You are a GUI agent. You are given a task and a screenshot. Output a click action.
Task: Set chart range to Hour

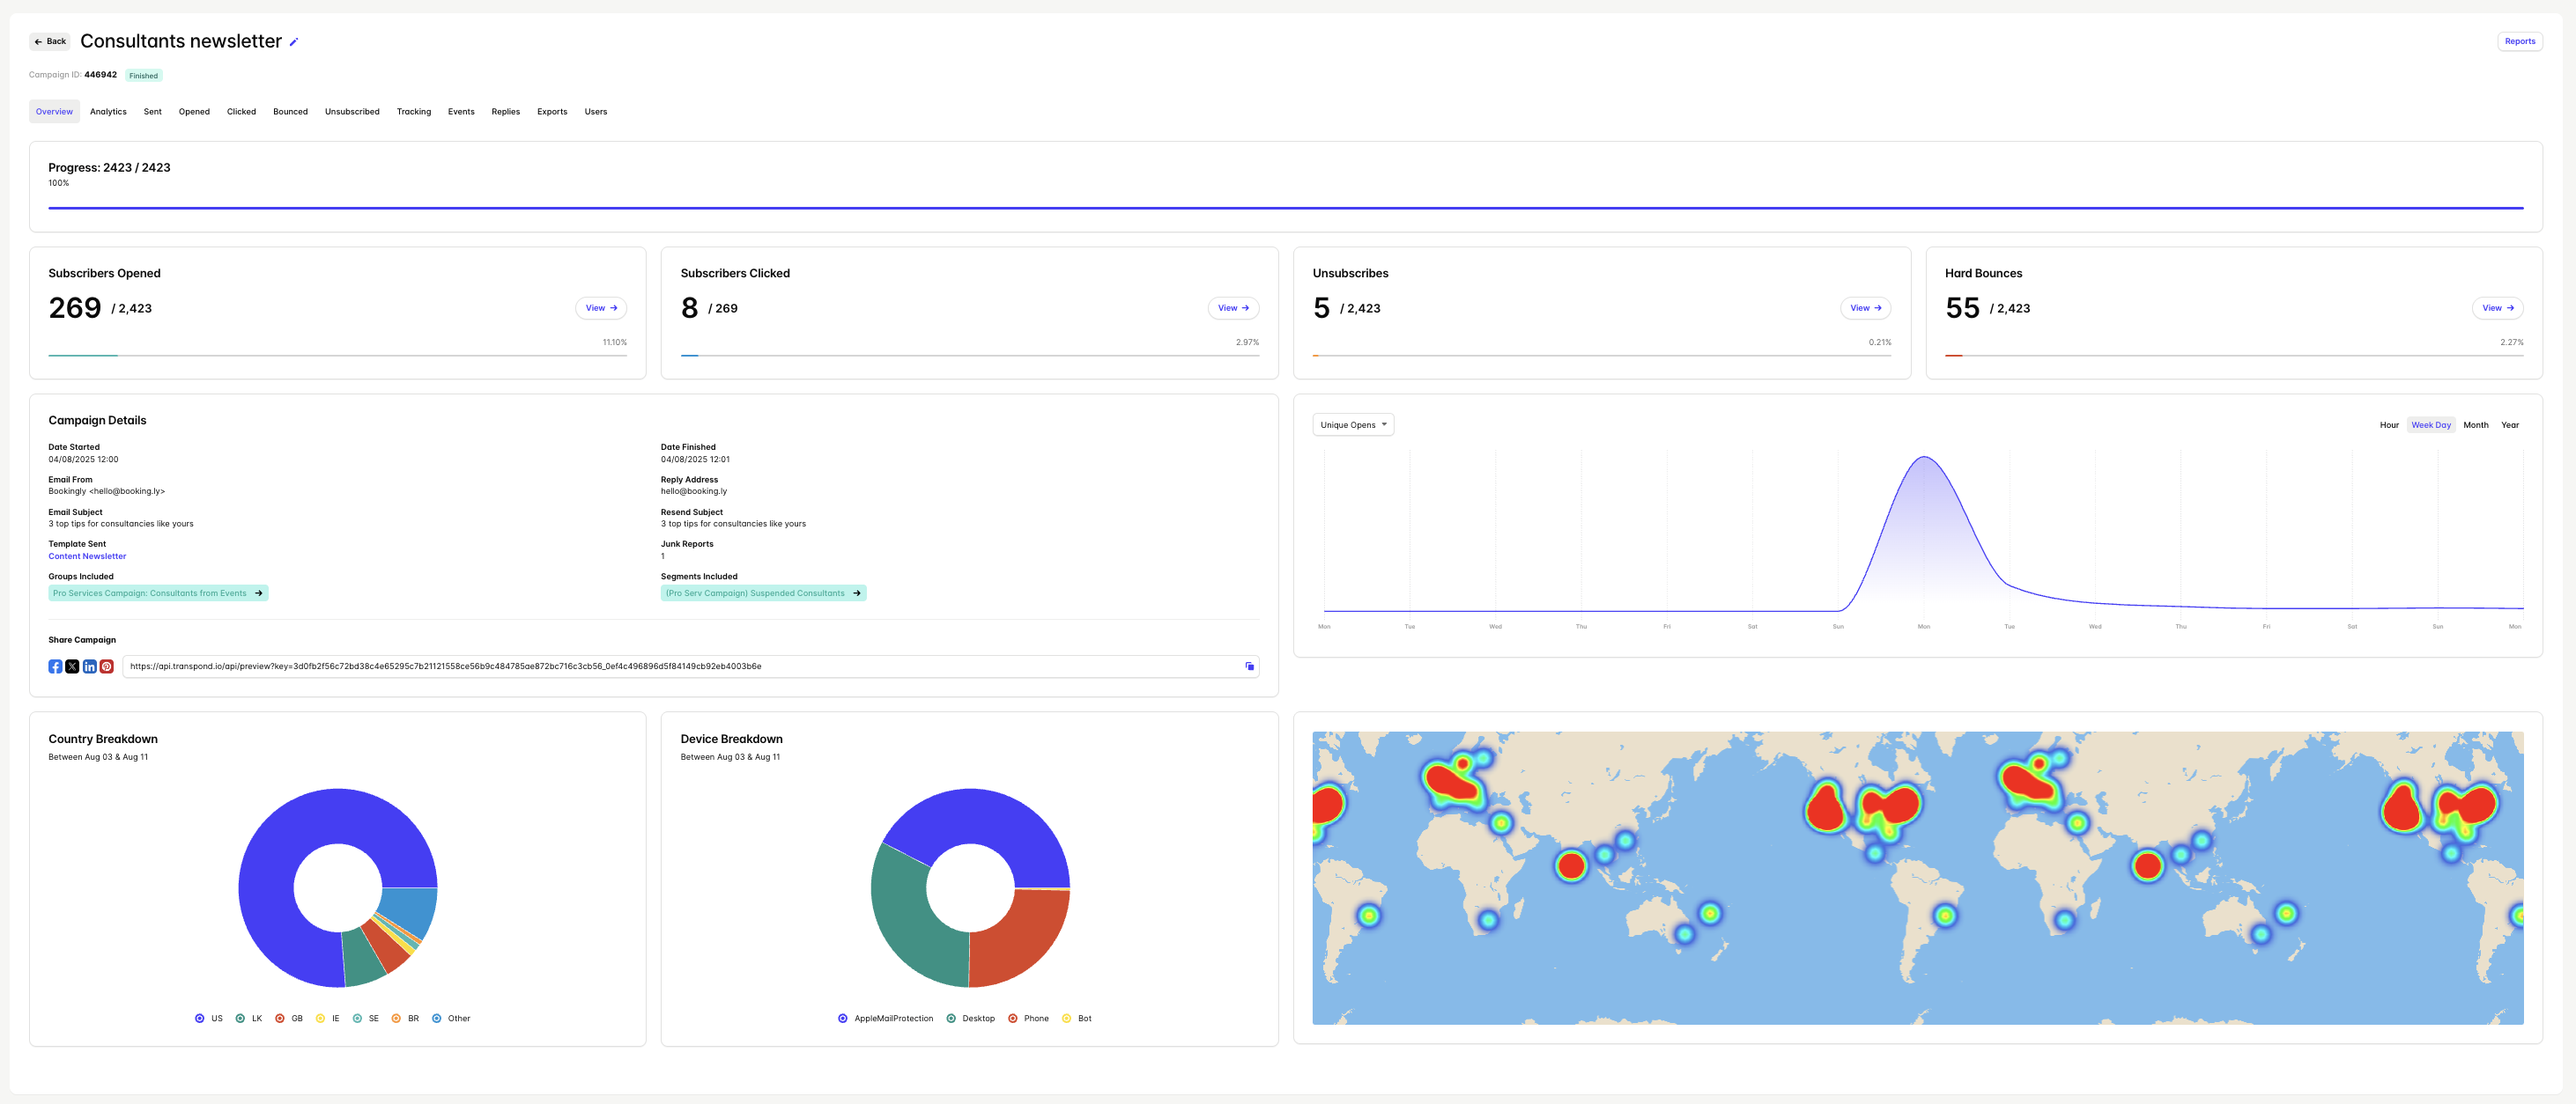(x=2388, y=425)
